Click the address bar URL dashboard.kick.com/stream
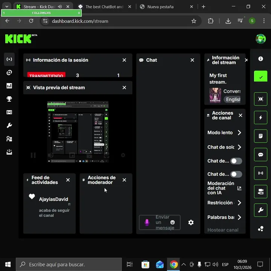Image resolution: width=271 pixels, height=271 pixels. [80, 21]
